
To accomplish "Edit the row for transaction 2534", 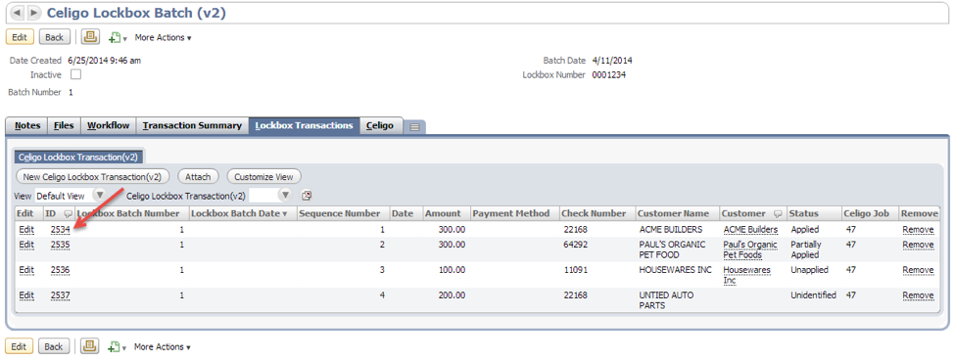I will (x=26, y=230).
